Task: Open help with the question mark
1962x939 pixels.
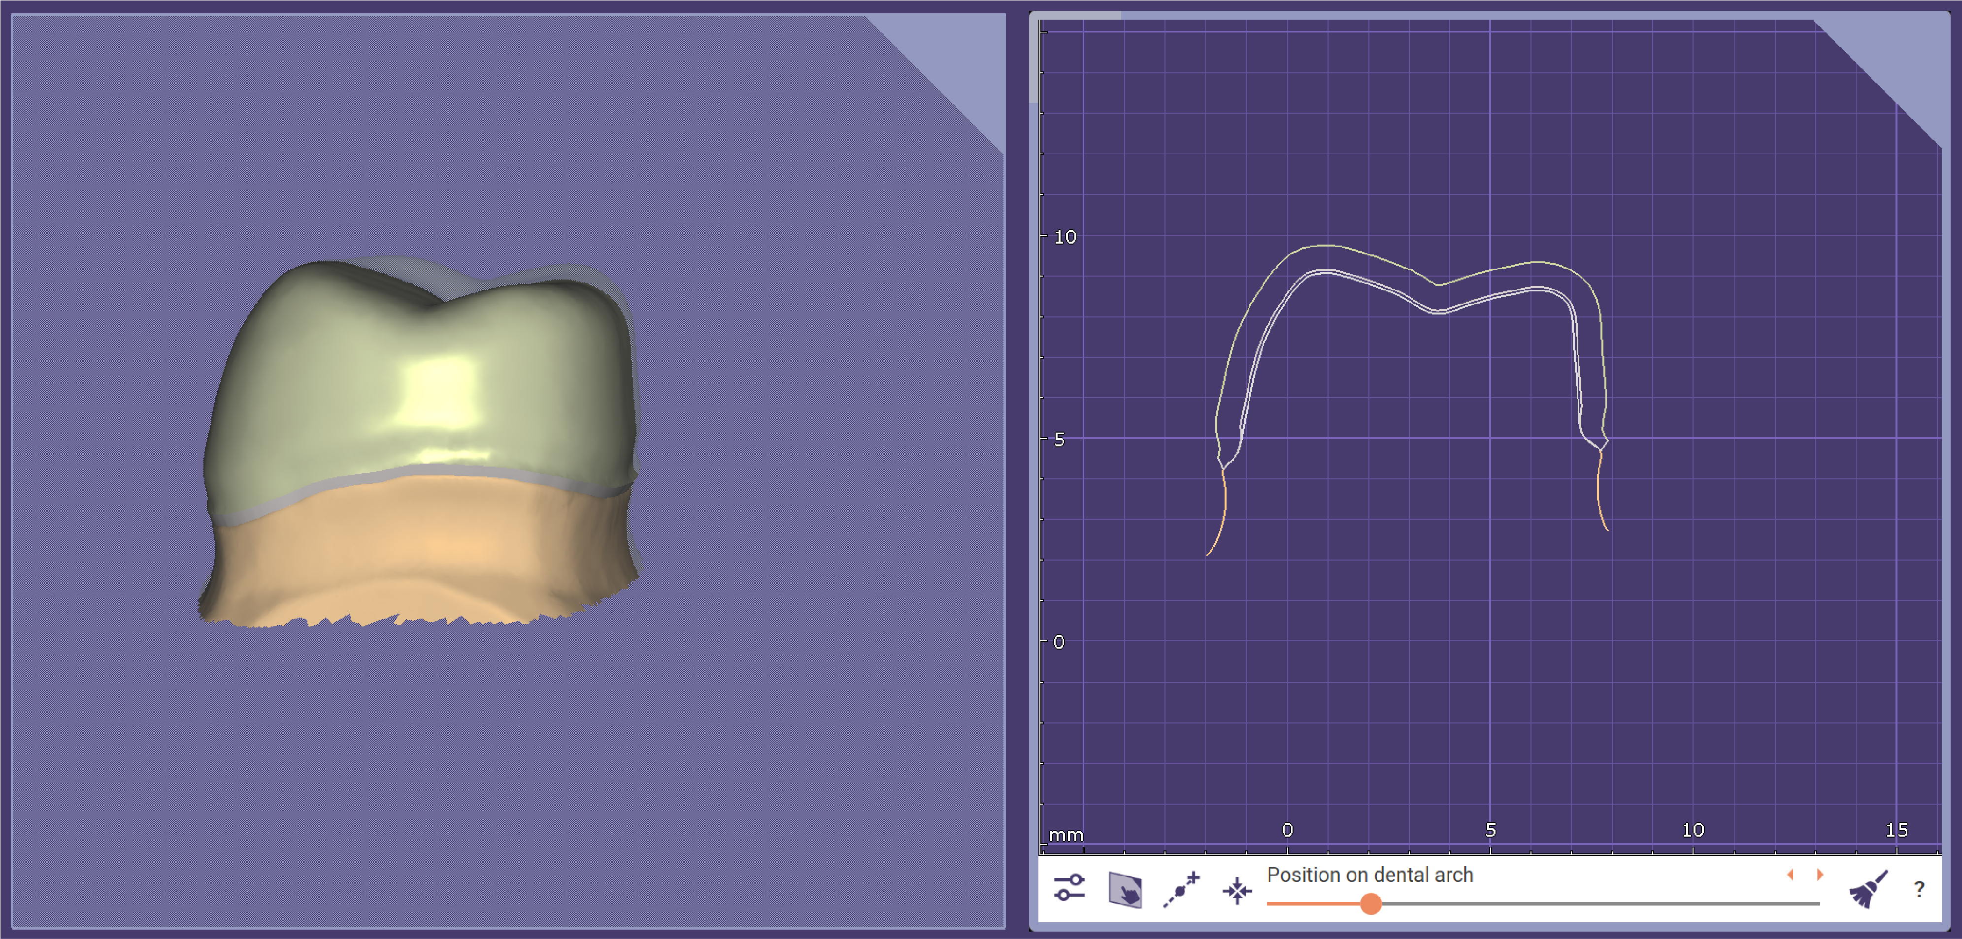Action: pyautogui.click(x=1919, y=889)
